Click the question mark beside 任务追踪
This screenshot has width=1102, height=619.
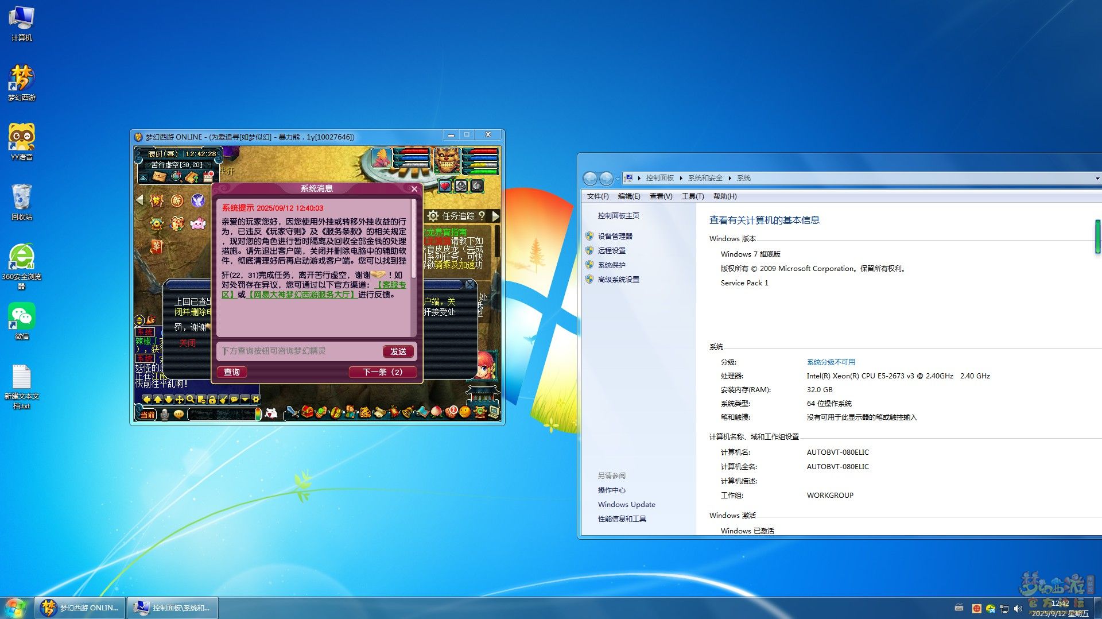482,215
